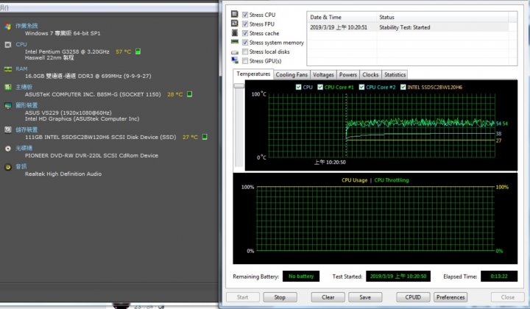Image resolution: width=530 pixels, height=309 pixels.
Task: Enable the Stress GPU(s) checkbox
Action: [x=245, y=61]
